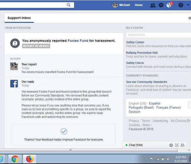Click the scrollbar right arrow

[189, 150]
